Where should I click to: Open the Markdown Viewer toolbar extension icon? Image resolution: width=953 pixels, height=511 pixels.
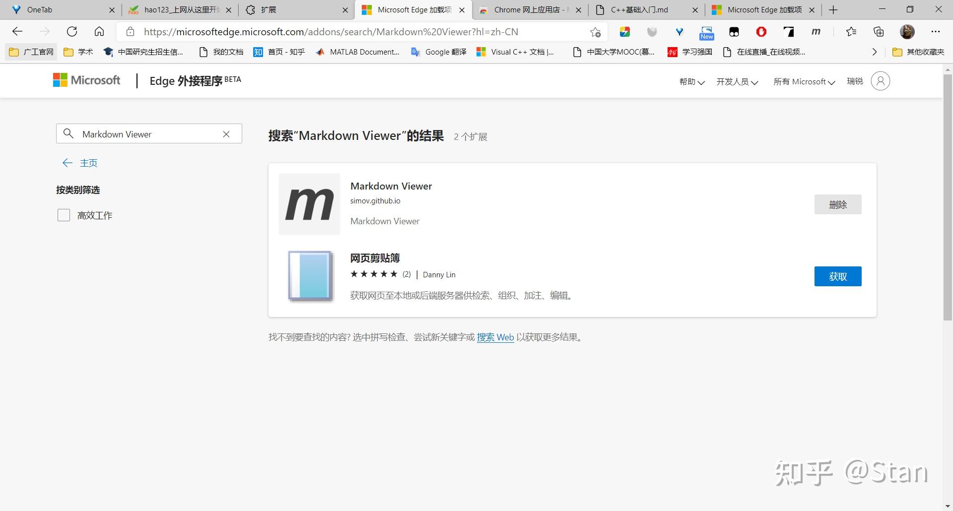pyautogui.click(x=816, y=32)
